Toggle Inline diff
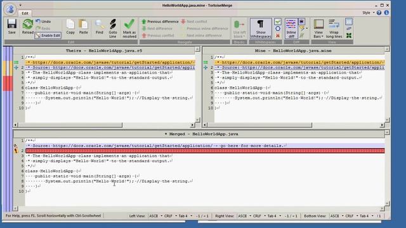 tap(291, 28)
